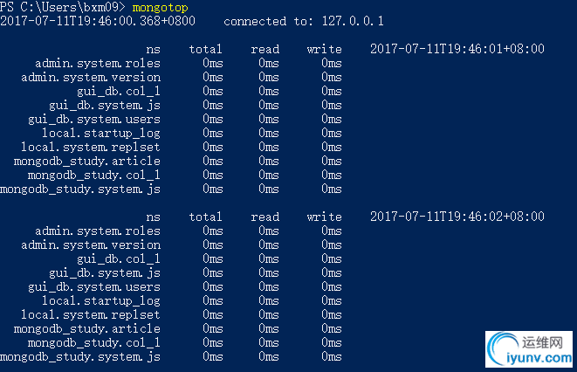Click the first read column header
The width and height of the screenshot is (577, 372).
click(x=265, y=49)
